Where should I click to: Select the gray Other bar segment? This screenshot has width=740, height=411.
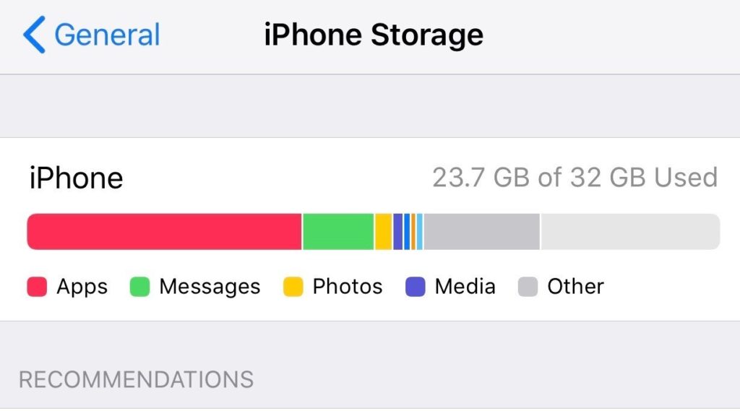coord(481,232)
